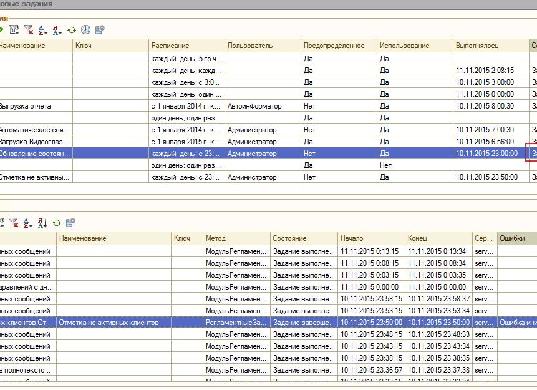Click start time 10.11.2015 23:36:57
This screenshot has width=537, height=390.
371,370
